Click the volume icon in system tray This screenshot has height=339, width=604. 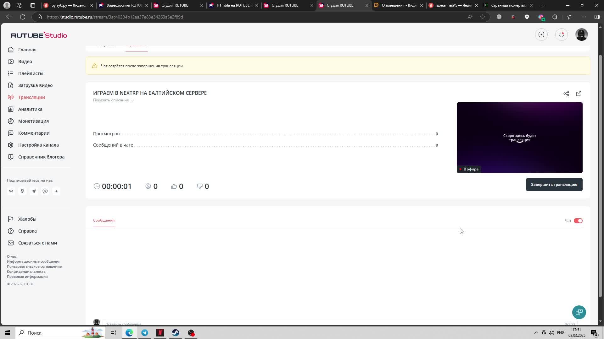[x=551, y=333]
